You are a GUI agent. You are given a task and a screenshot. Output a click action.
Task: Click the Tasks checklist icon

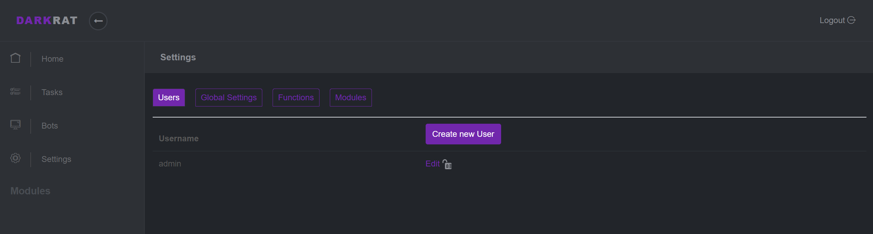coord(16,91)
